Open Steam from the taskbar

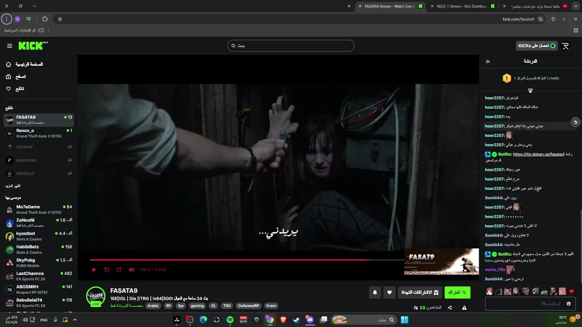pyautogui.click(x=296, y=320)
